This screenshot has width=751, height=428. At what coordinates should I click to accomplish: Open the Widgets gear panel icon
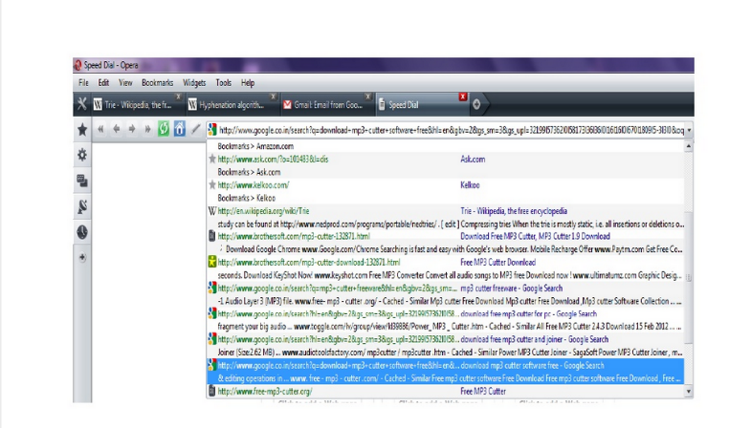(x=82, y=155)
